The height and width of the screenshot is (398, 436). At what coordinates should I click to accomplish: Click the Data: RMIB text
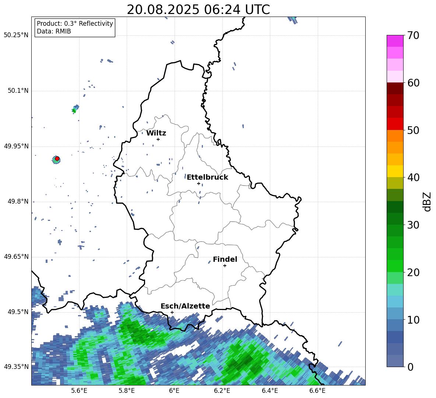54,31
